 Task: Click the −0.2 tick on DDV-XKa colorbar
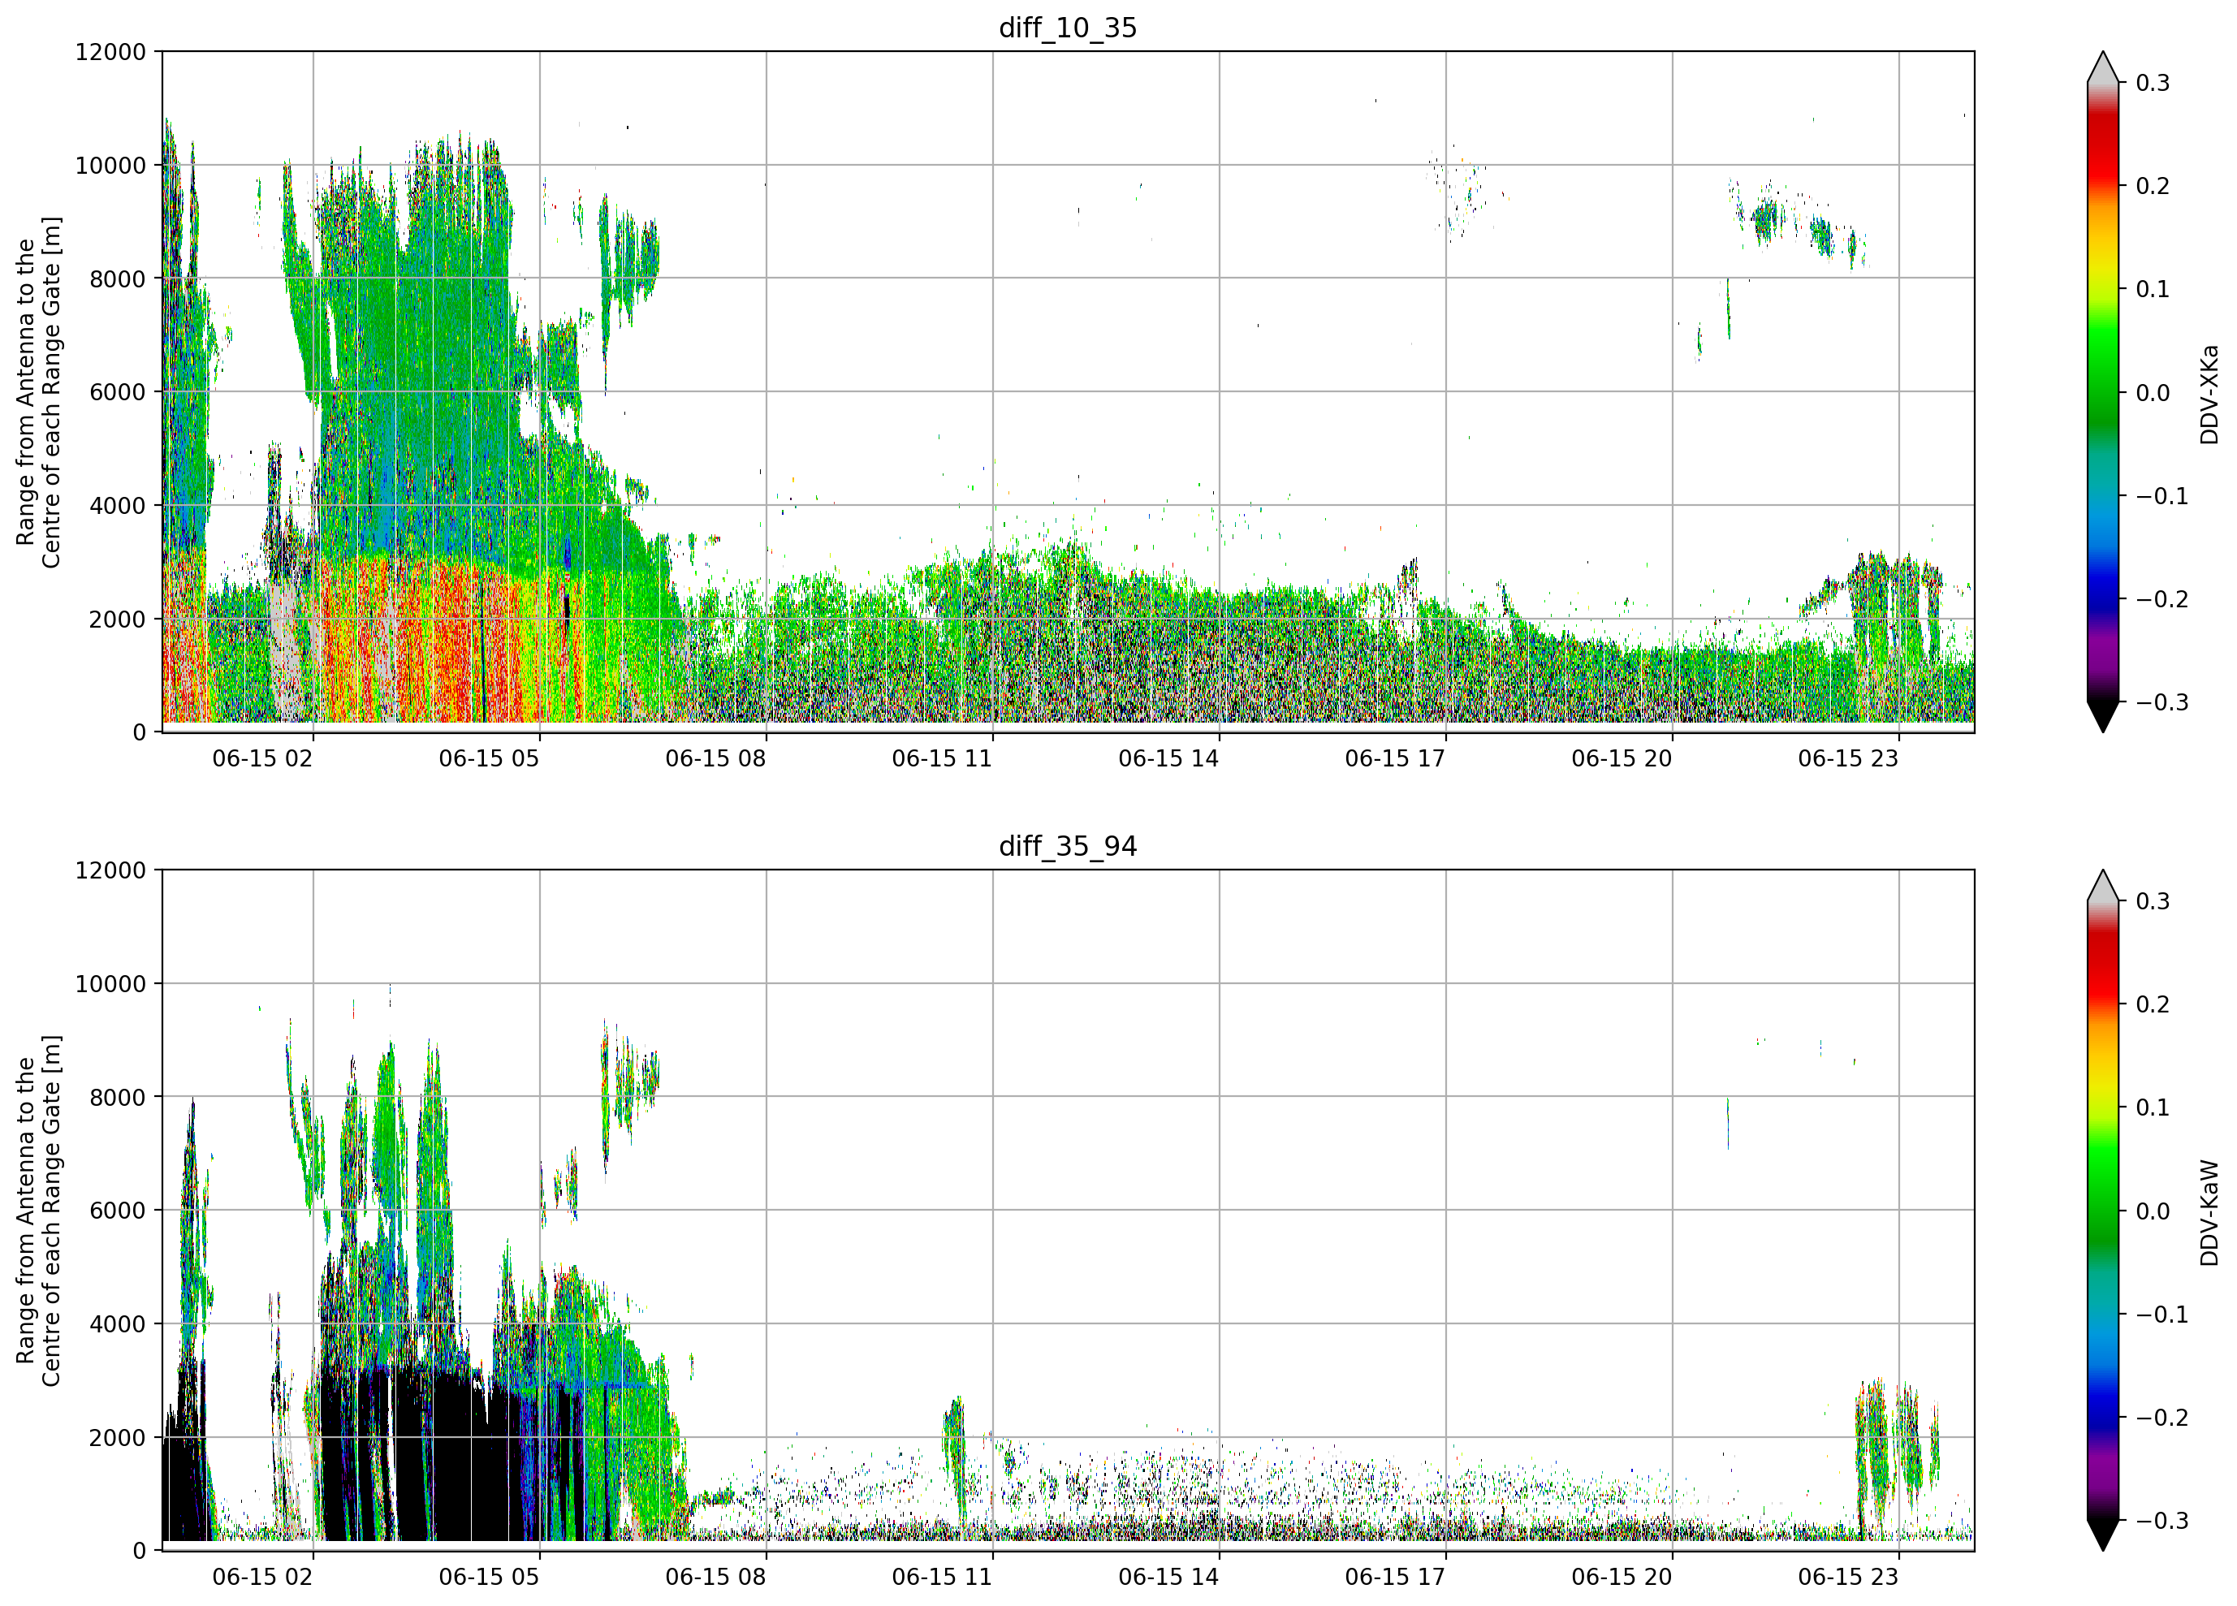click(2162, 598)
